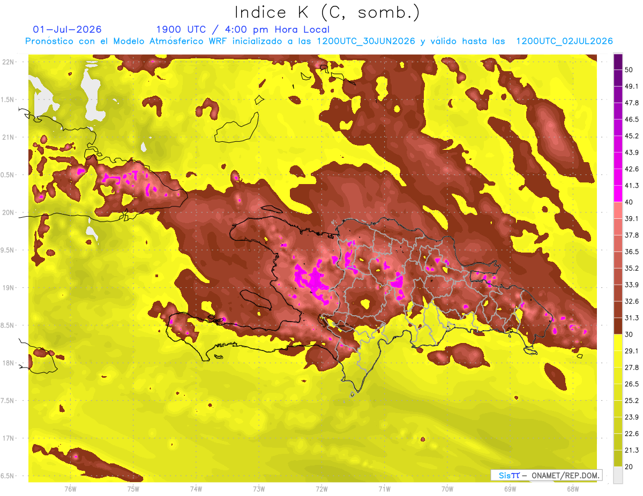Click the "21N" latitude label
The width and height of the screenshot is (643, 496).
tap(8, 137)
